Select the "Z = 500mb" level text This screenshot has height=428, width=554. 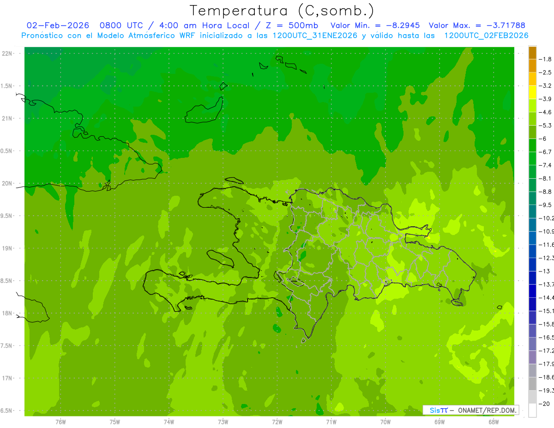[291, 25]
